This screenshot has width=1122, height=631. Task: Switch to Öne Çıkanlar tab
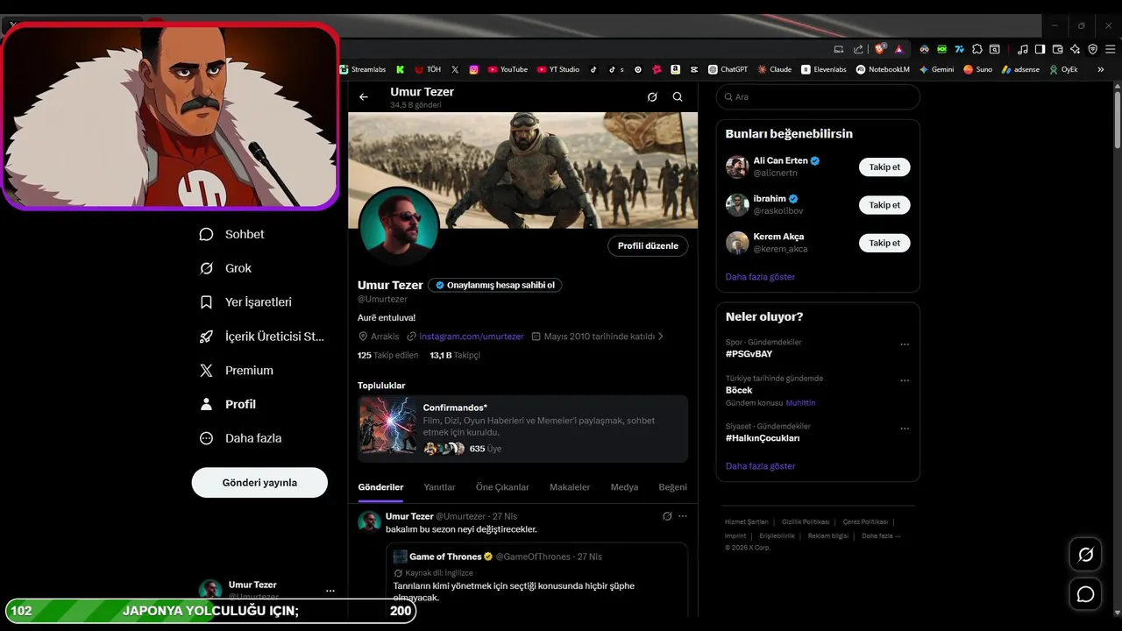[502, 487]
